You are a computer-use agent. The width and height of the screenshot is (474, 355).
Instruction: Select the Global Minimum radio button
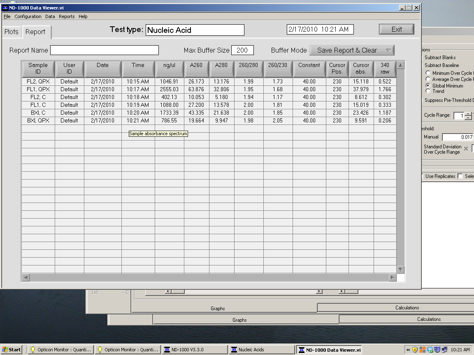pyautogui.click(x=428, y=85)
